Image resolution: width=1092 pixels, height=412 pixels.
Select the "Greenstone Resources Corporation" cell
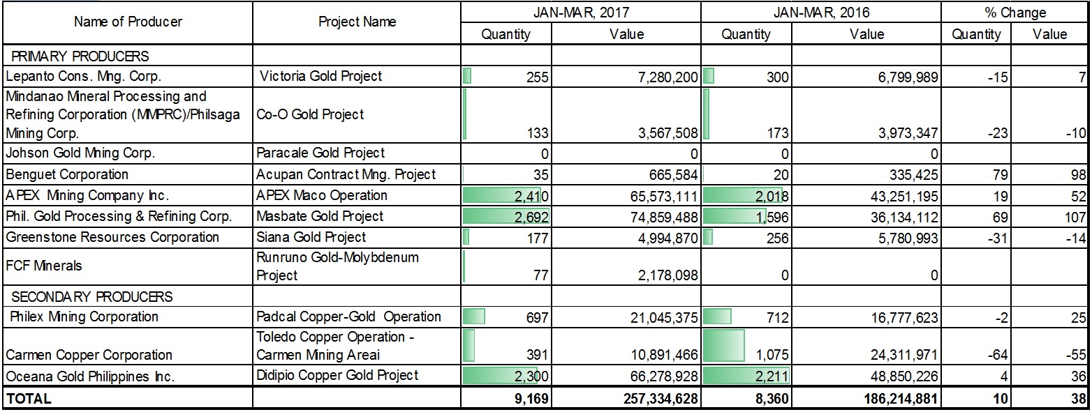128,238
